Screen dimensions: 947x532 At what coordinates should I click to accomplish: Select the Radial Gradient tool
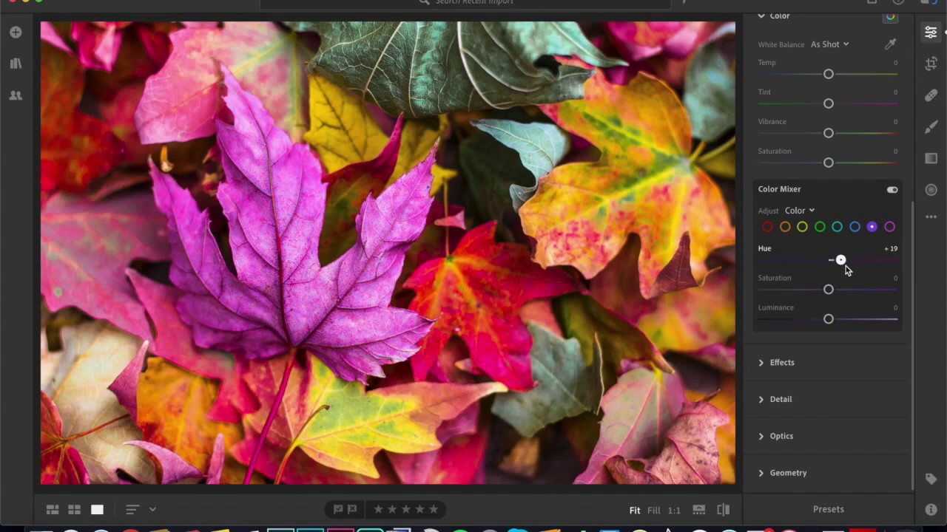(931, 190)
